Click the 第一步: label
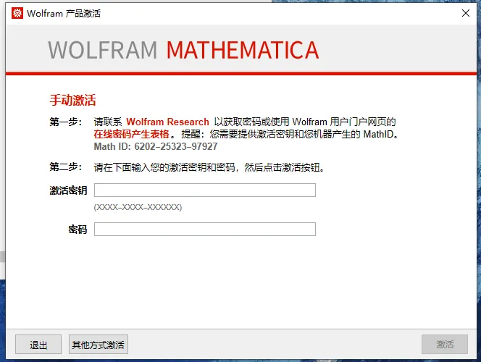 [66, 122]
